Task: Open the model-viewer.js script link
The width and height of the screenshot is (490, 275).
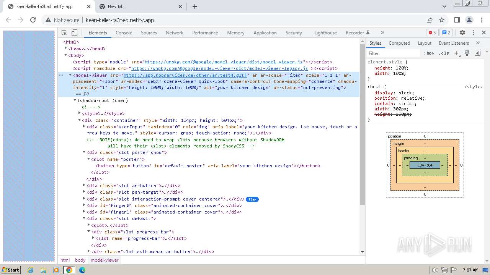Action: tap(224, 62)
